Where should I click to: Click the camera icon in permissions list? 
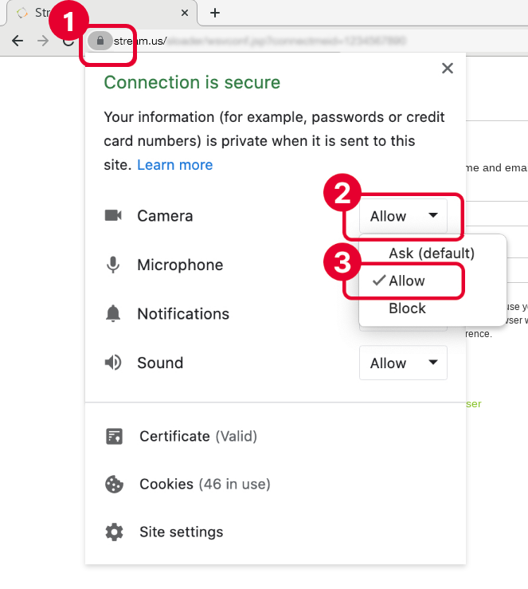pos(113,215)
